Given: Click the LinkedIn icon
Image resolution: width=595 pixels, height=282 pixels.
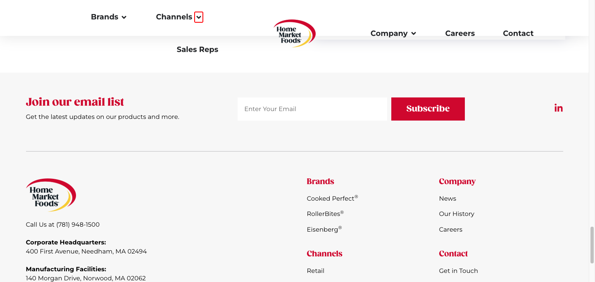Looking at the screenshot, I should pyautogui.click(x=558, y=108).
